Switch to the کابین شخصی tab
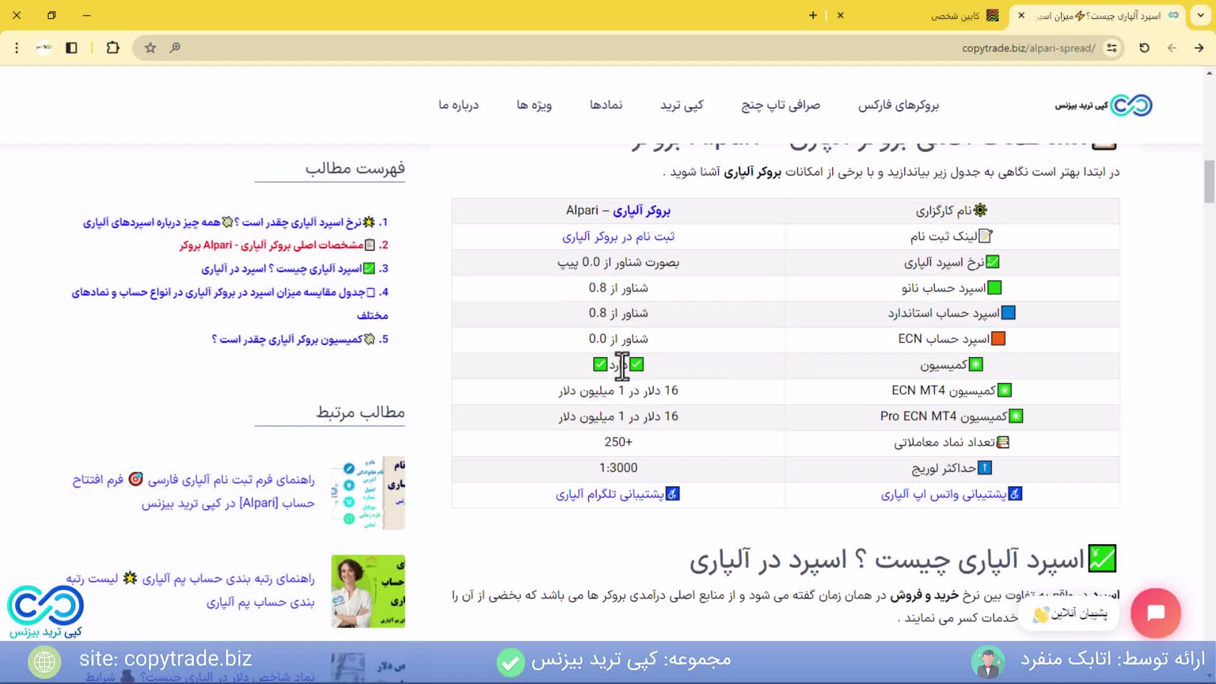 coord(964,16)
